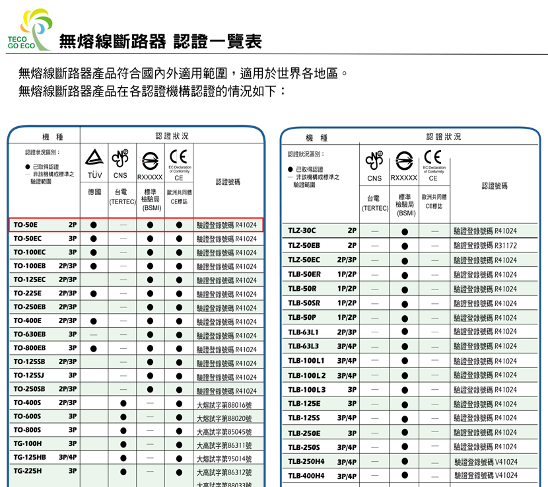548x487 pixels.
Task: Click the "TLB-50P" model name
Action: 302,317
